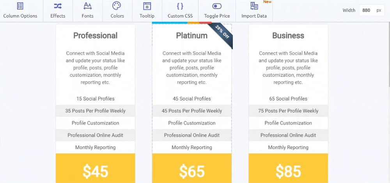Open the Custom CSS braces icon
The image size is (390, 183).
tap(180, 6)
